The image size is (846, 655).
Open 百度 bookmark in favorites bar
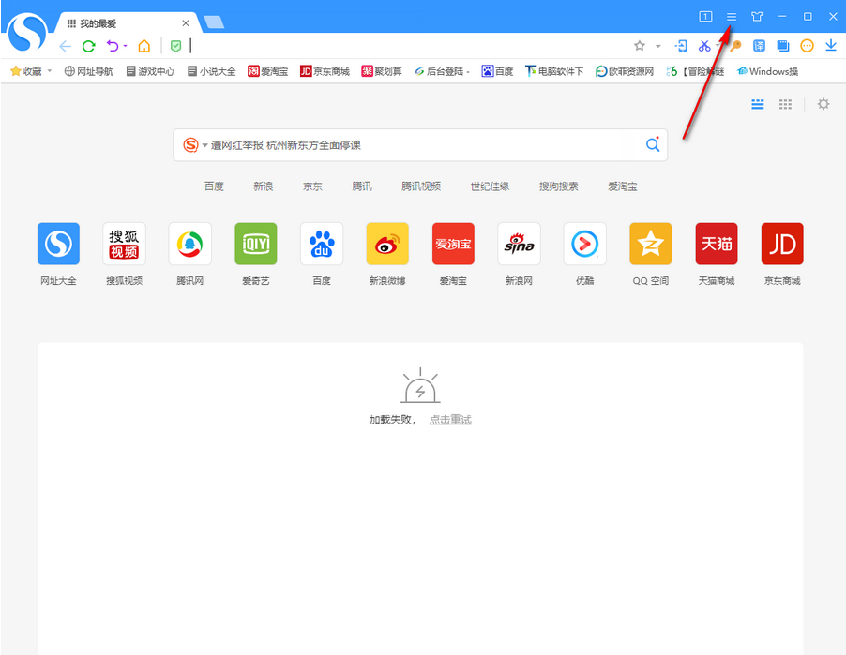coord(497,71)
